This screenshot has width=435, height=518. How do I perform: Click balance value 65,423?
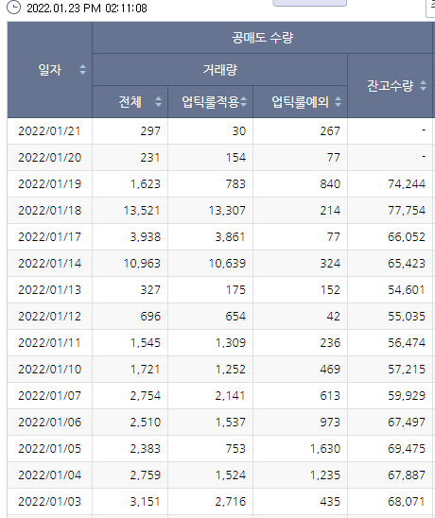(407, 264)
